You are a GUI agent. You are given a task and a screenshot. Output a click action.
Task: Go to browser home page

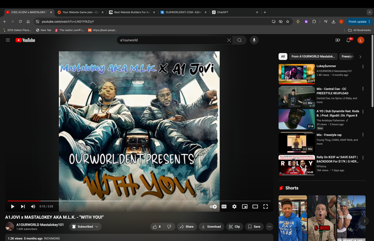coord(28,21)
